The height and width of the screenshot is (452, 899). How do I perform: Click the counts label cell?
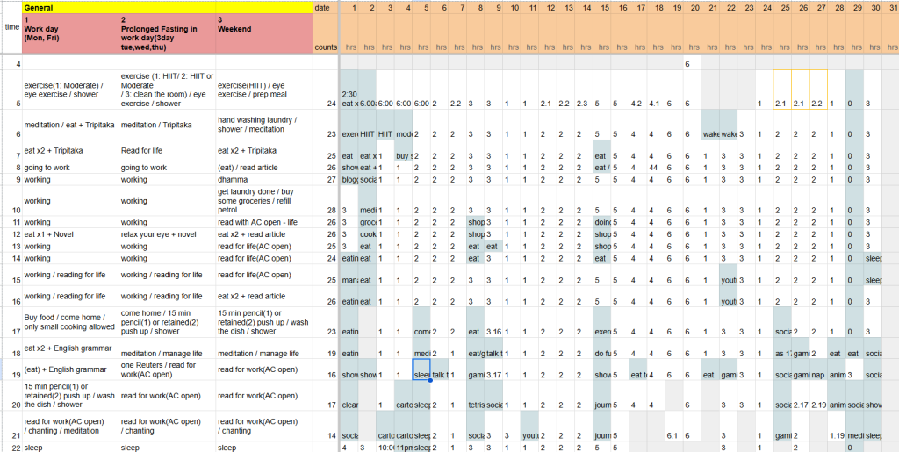tap(326, 47)
